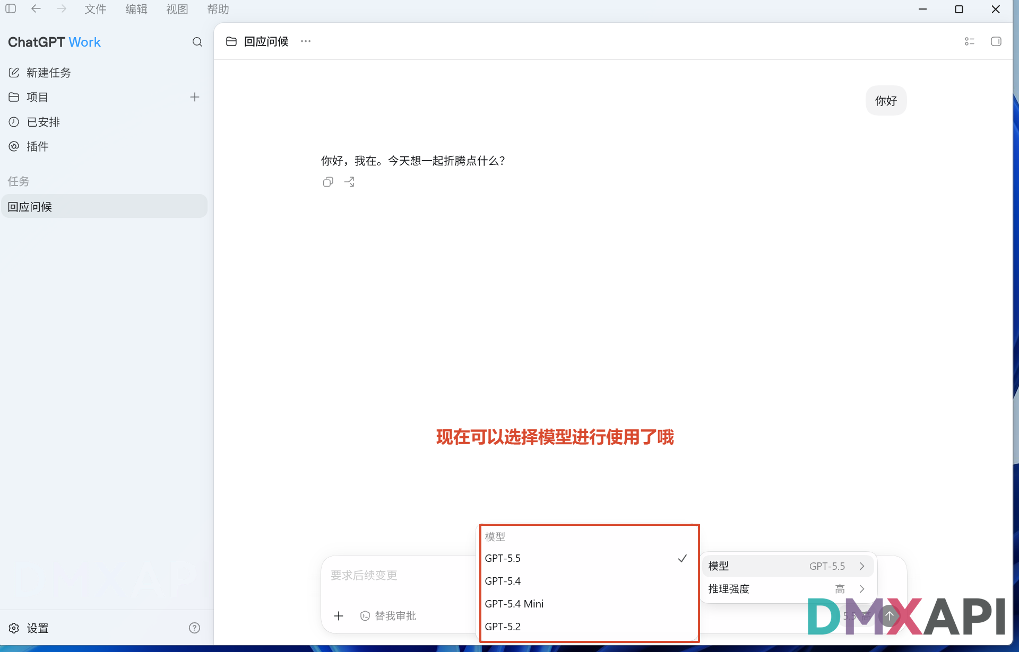This screenshot has height=652, width=1019.
Task: Open the 视图 menu
Action: (177, 9)
